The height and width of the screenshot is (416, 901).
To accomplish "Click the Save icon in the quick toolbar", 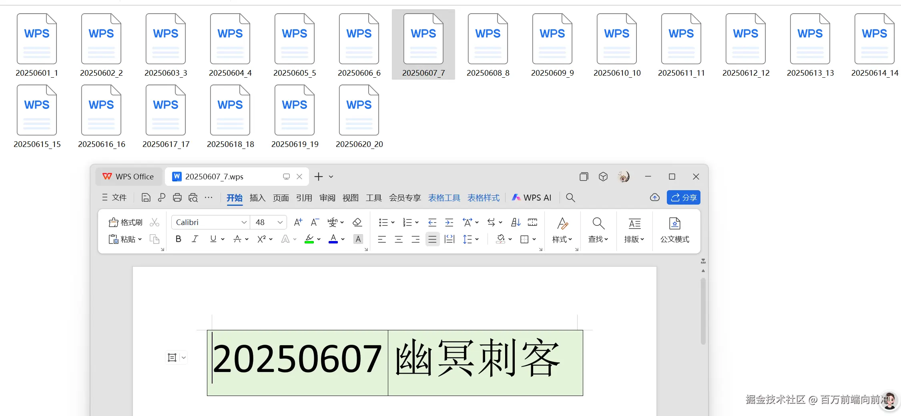I will [146, 197].
